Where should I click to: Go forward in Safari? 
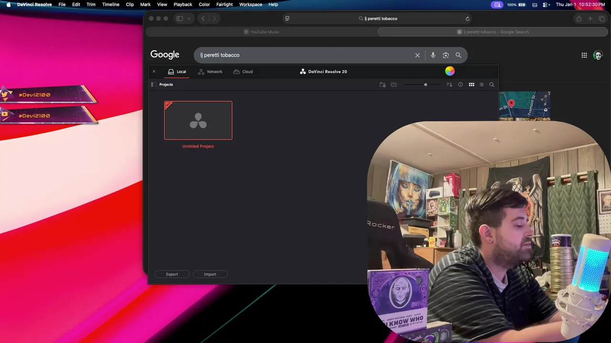[214, 19]
